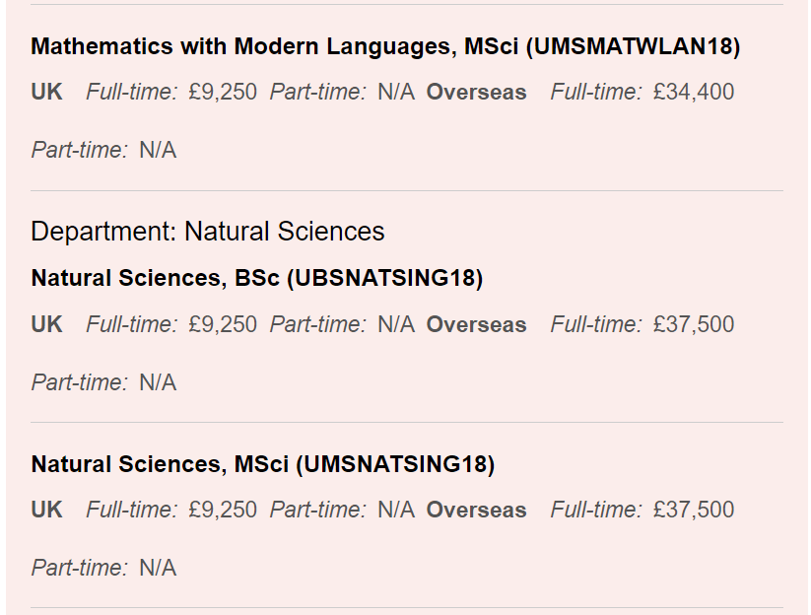
Task: Click overseas Part-time N/A below Mathematics MSci fees
Action: 157,150
